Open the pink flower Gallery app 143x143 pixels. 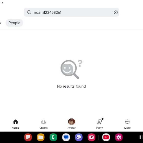pyautogui.click(x=119, y=137)
